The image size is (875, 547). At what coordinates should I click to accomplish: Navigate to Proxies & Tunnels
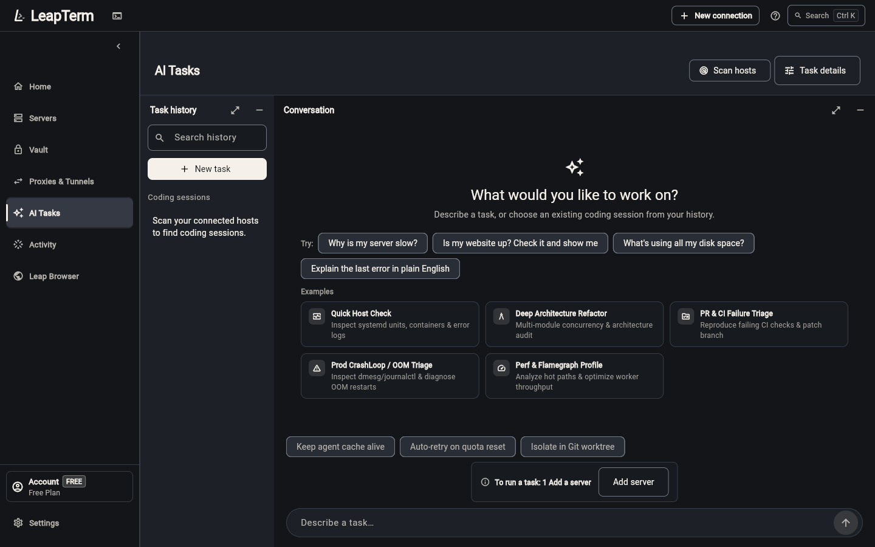pyautogui.click(x=69, y=182)
